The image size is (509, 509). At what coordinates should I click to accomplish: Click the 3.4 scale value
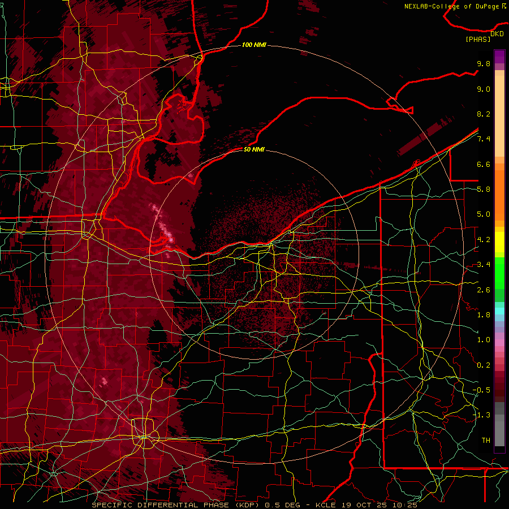tap(484, 265)
